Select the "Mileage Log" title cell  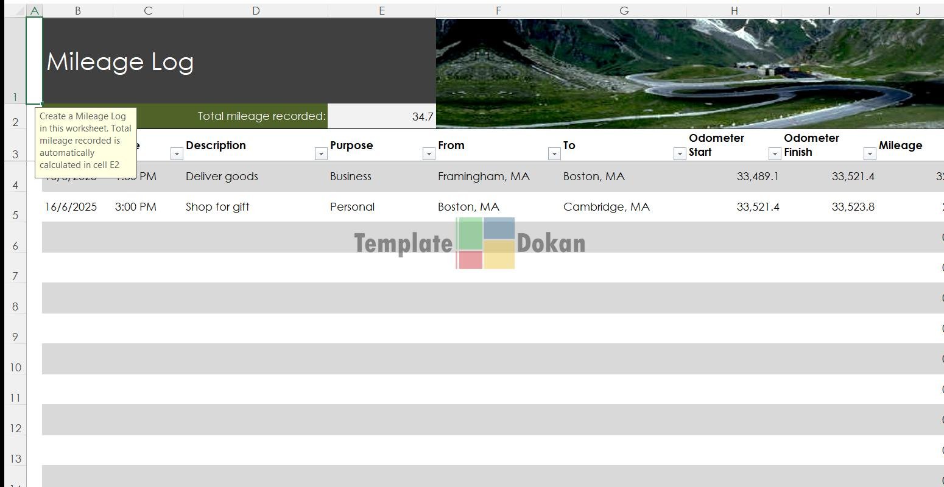click(238, 61)
